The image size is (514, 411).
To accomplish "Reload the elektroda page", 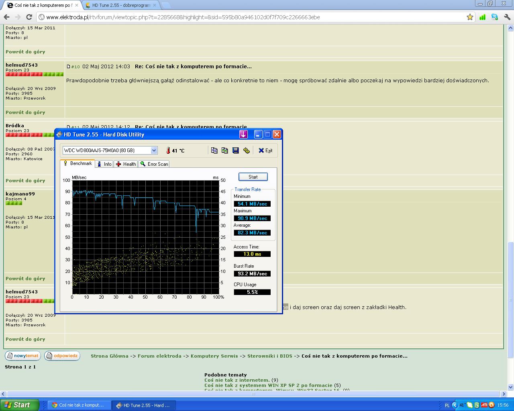I will pyautogui.click(x=29, y=17).
